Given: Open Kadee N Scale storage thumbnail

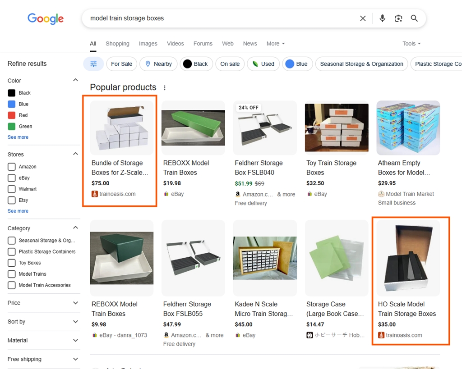Looking at the screenshot, I should point(265,258).
